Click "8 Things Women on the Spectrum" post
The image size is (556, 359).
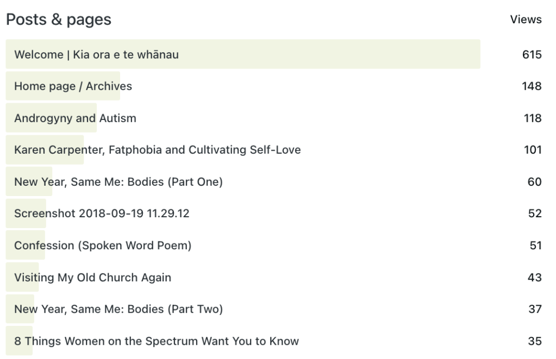click(156, 341)
